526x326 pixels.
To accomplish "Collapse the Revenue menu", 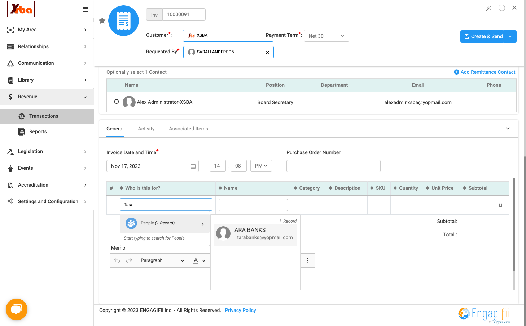I will tap(47, 97).
